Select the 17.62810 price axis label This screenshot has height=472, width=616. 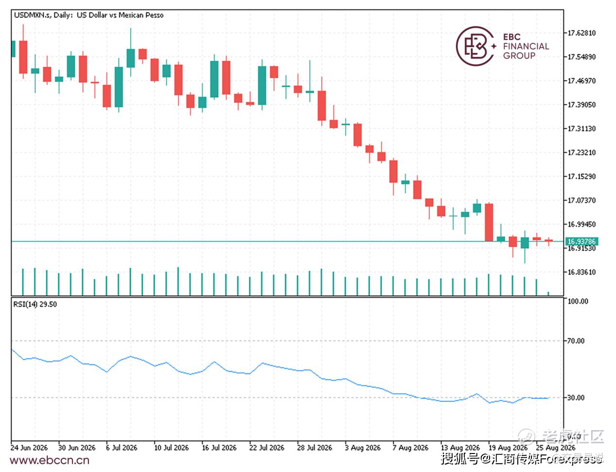[x=581, y=33]
